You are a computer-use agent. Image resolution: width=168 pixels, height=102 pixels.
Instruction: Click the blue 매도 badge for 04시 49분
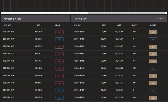click(59, 39)
